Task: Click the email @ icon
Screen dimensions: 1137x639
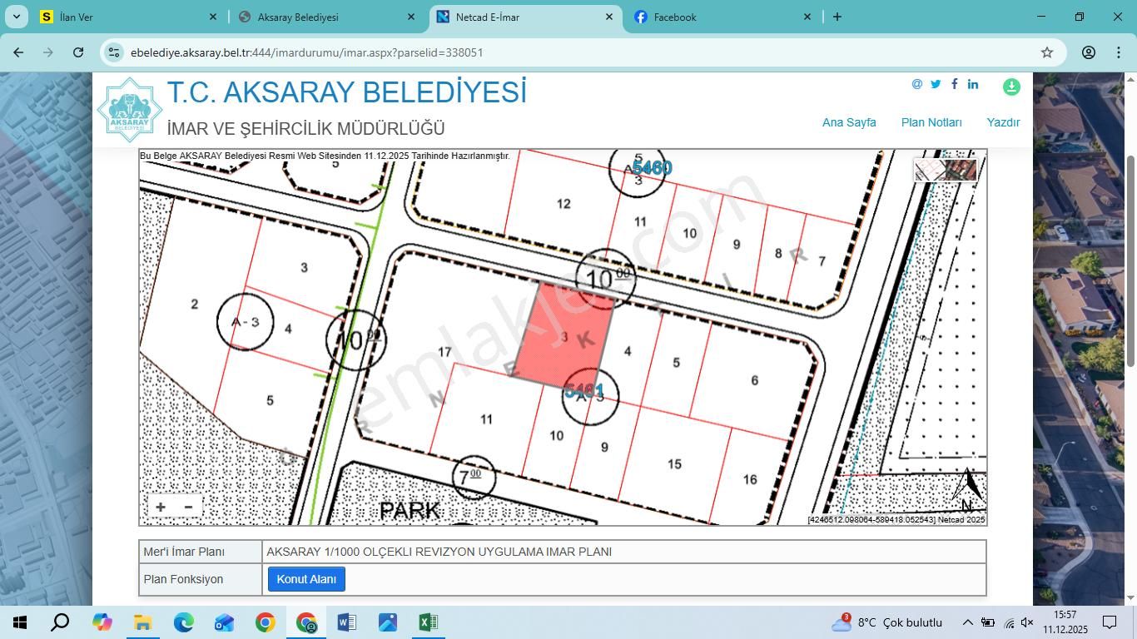Action: pos(916,84)
